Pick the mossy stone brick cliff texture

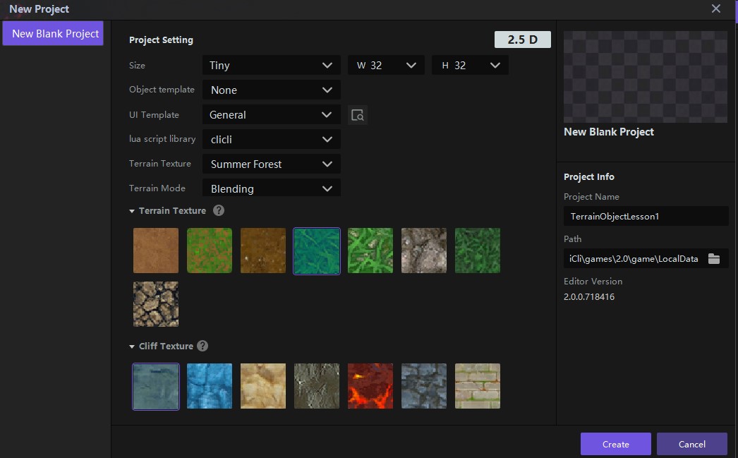coord(478,386)
